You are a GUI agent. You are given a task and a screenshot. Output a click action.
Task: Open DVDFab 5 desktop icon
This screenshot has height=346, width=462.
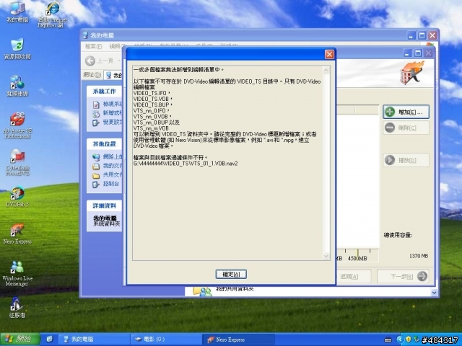tap(17, 197)
